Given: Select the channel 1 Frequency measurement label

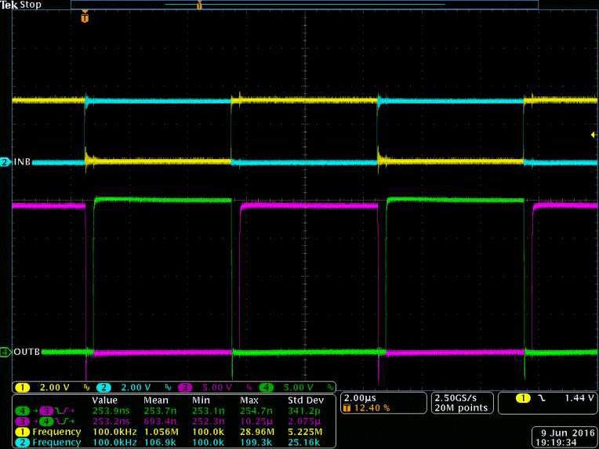Looking at the screenshot, I should point(56,432).
